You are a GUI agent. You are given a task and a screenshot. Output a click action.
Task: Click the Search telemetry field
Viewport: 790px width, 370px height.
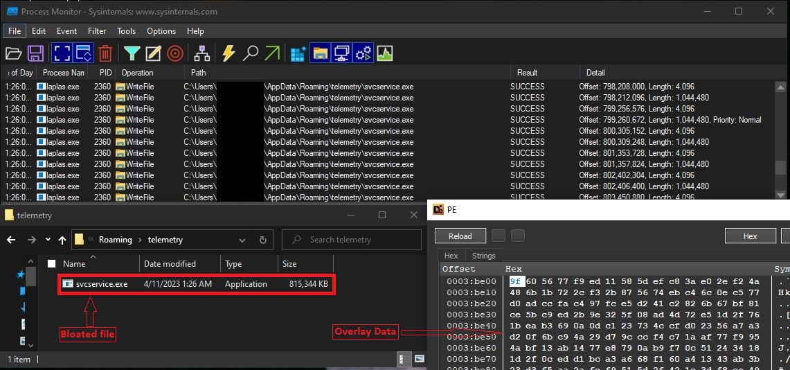(352, 240)
